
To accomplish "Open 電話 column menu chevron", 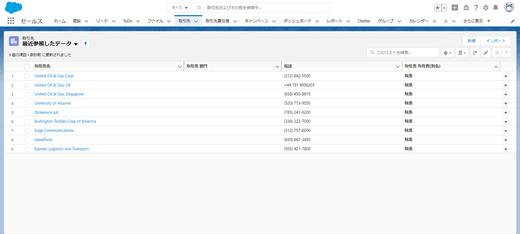I will (x=398, y=67).
